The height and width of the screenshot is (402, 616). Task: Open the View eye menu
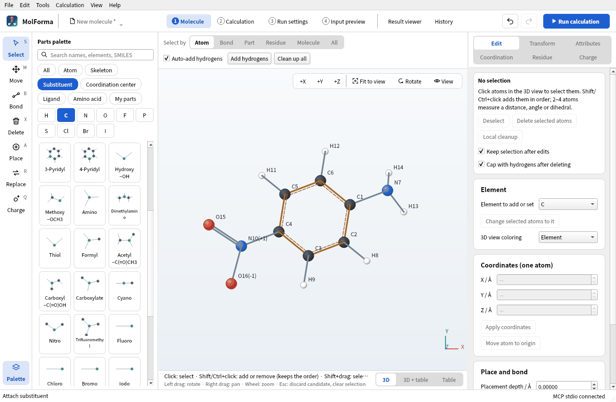click(x=443, y=81)
